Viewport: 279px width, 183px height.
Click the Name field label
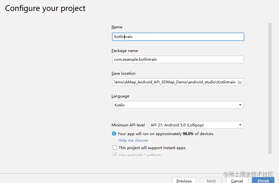pyautogui.click(x=117, y=27)
